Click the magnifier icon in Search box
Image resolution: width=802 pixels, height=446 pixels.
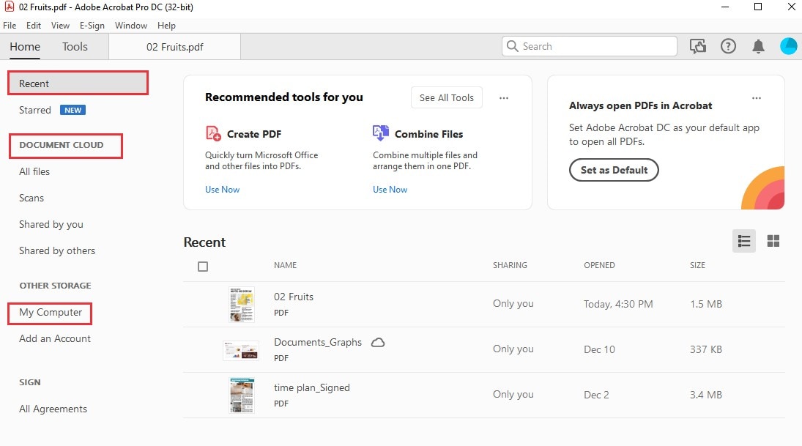pos(512,46)
